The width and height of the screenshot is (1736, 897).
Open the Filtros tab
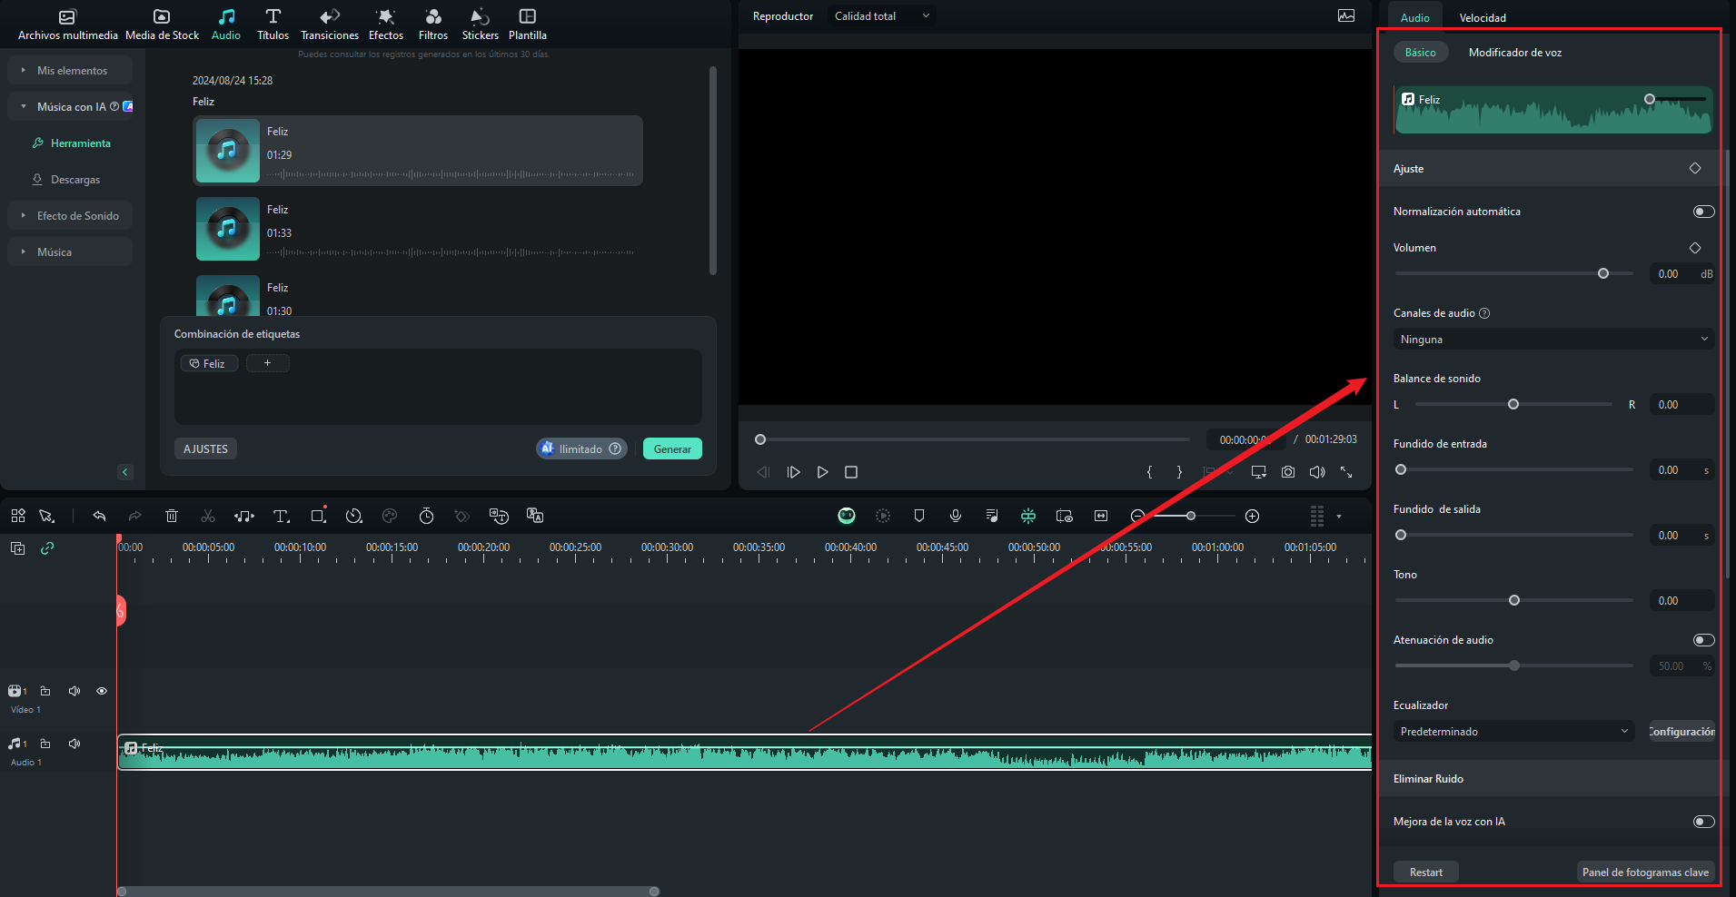433,25
